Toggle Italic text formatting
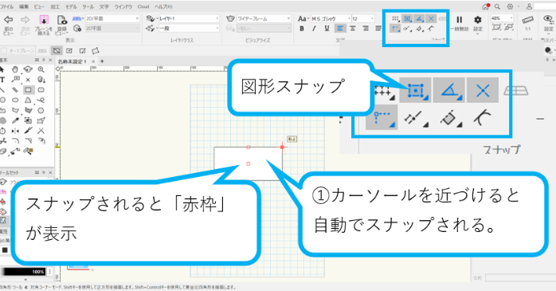Image resolution: width=556 pixels, height=291 pixels. pos(314,29)
